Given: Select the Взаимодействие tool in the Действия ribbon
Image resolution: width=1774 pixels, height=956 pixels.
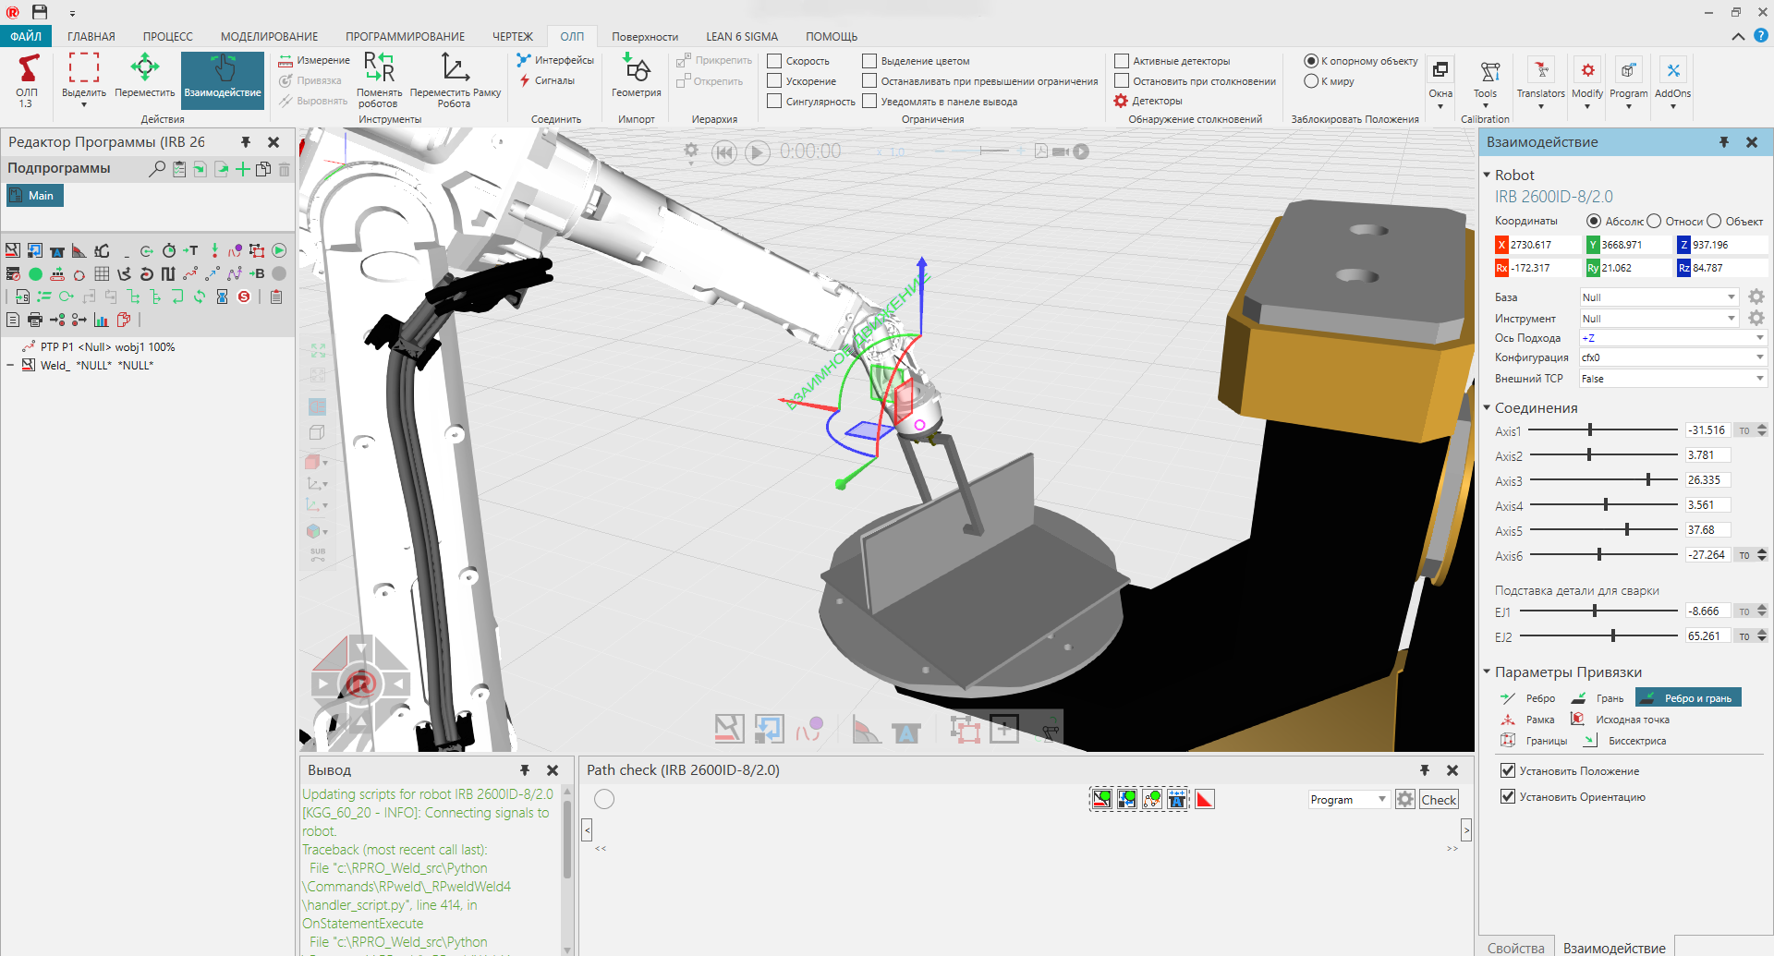Looking at the screenshot, I should [x=222, y=80].
